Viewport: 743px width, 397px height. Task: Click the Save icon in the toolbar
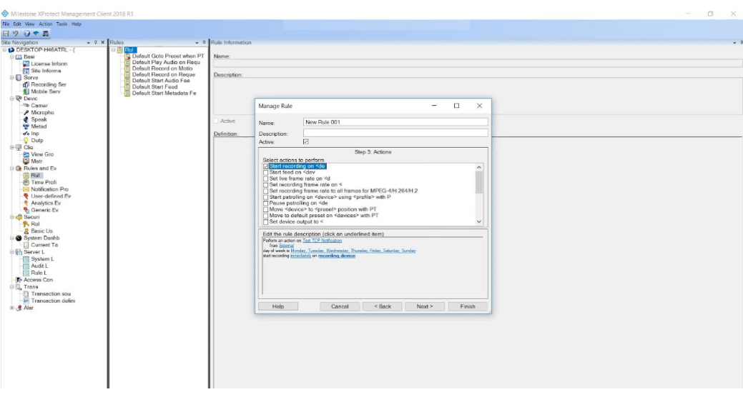[6, 34]
